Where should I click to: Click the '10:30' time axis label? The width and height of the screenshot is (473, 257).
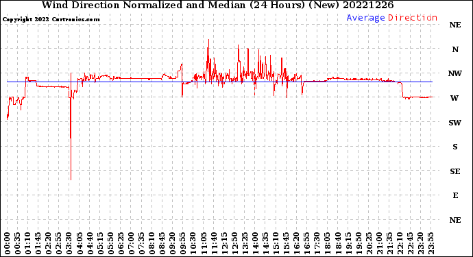[193, 243]
